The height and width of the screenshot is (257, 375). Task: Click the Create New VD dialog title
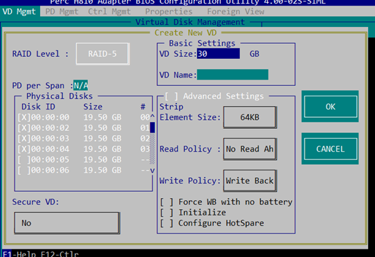(x=185, y=33)
